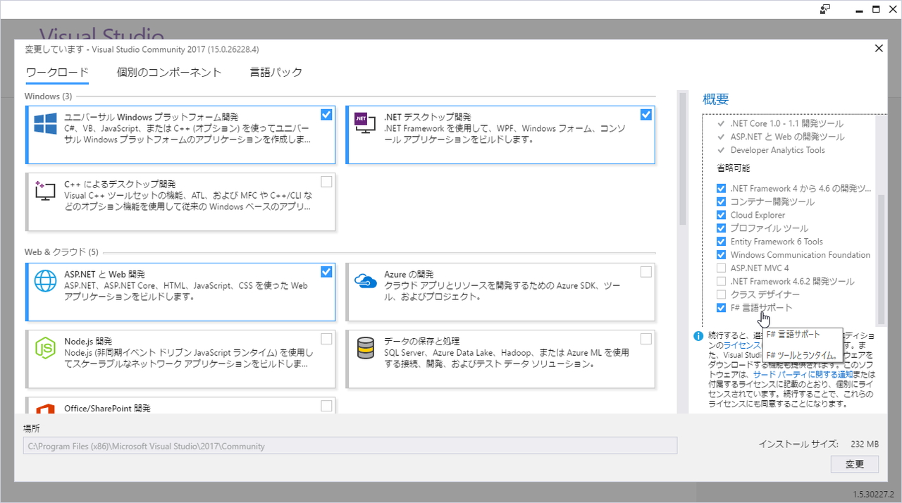
Task: Click the ASP.NET と Web 開発 globe icon
Action: point(44,280)
